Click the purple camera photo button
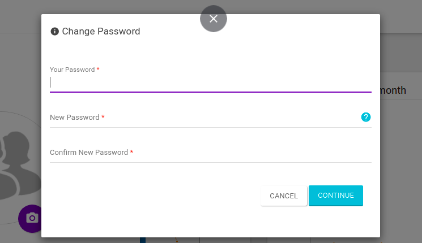The image size is (422, 243). point(32,218)
